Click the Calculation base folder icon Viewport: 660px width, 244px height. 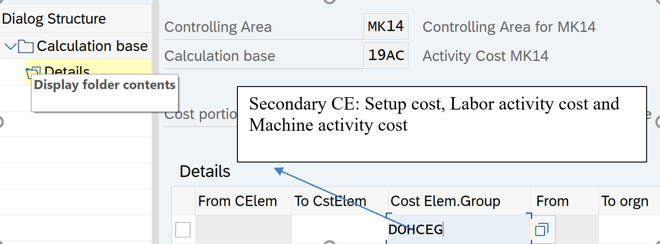pos(26,46)
